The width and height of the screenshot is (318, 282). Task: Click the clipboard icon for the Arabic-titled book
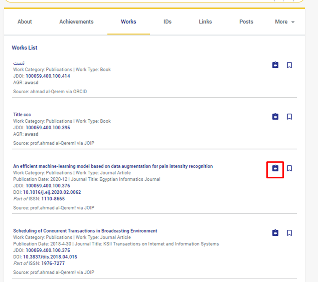[x=275, y=65]
